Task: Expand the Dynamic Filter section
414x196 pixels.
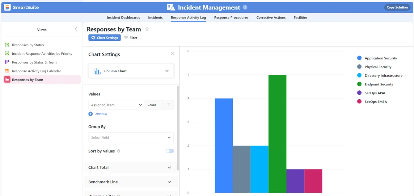Action: [x=131, y=194]
